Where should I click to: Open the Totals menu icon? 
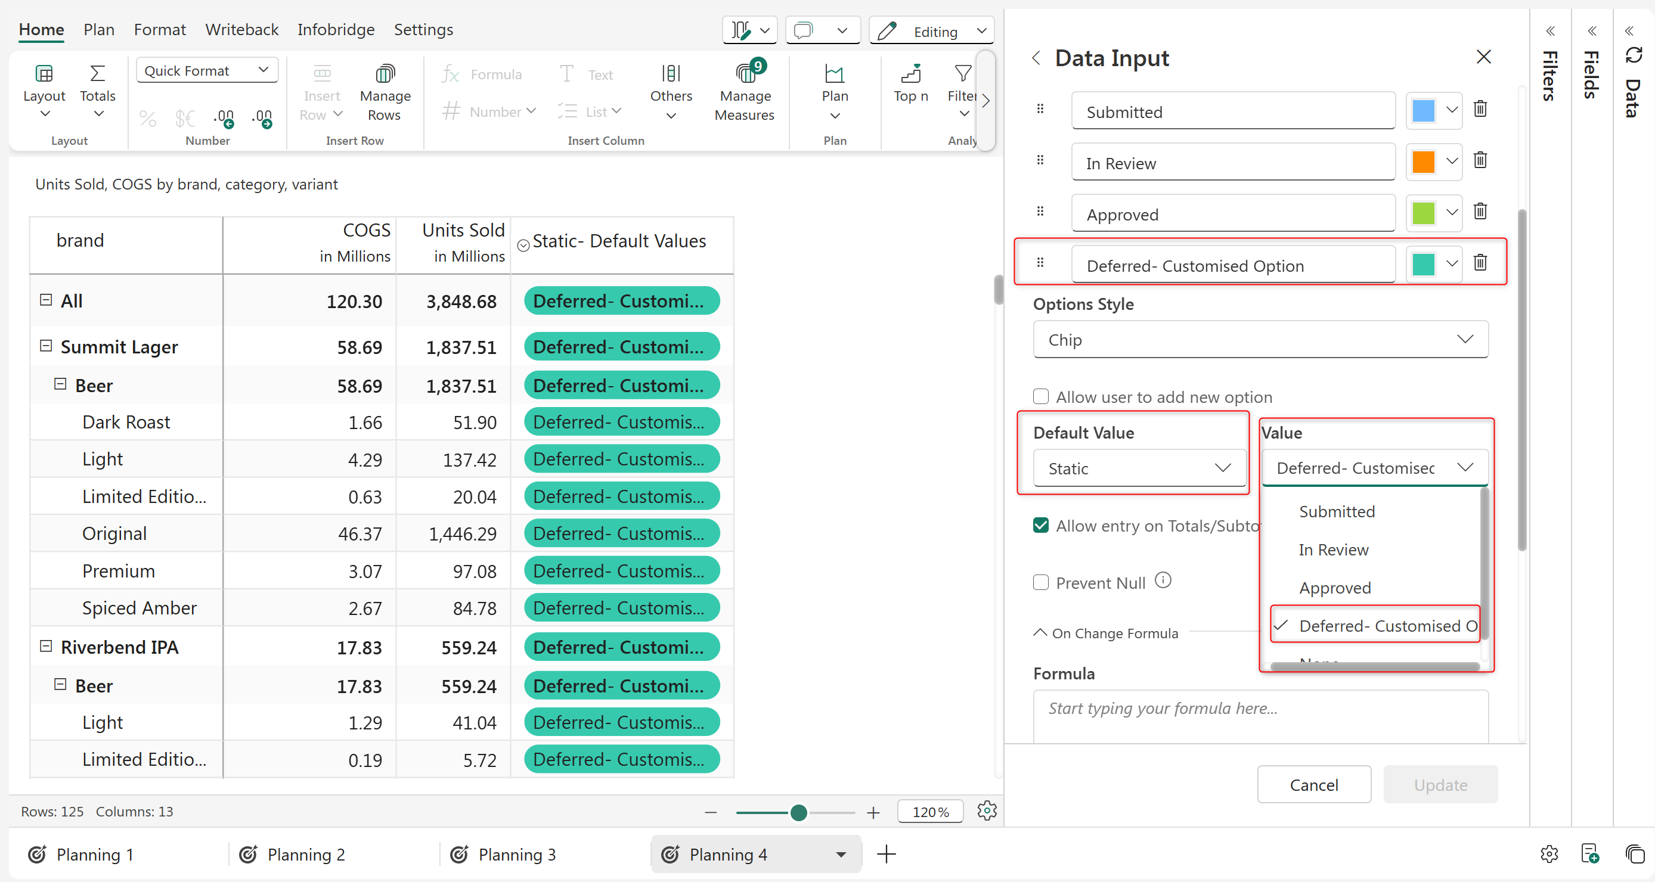click(97, 74)
